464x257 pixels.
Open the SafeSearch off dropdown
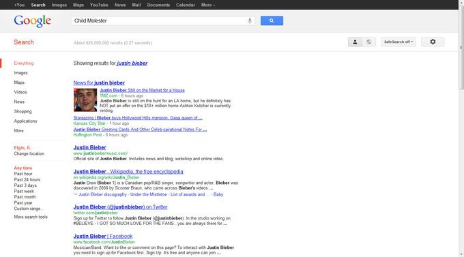pyautogui.click(x=398, y=42)
